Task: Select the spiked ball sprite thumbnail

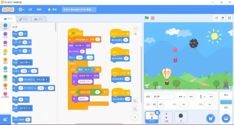Action: [181, 117]
